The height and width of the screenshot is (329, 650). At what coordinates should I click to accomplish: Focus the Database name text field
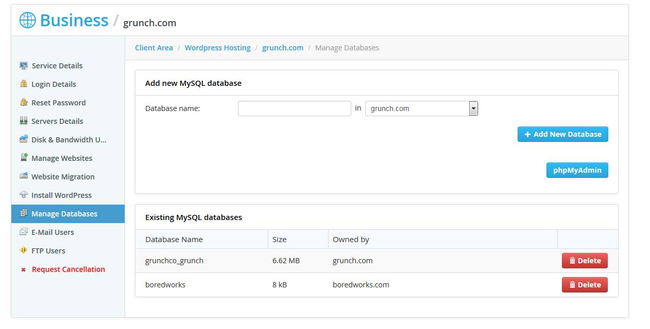(294, 108)
